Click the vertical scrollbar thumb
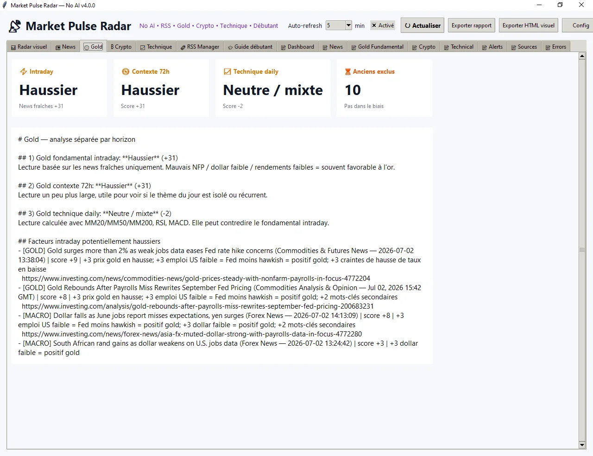Screen dimensions: 593x456 (582, 250)
